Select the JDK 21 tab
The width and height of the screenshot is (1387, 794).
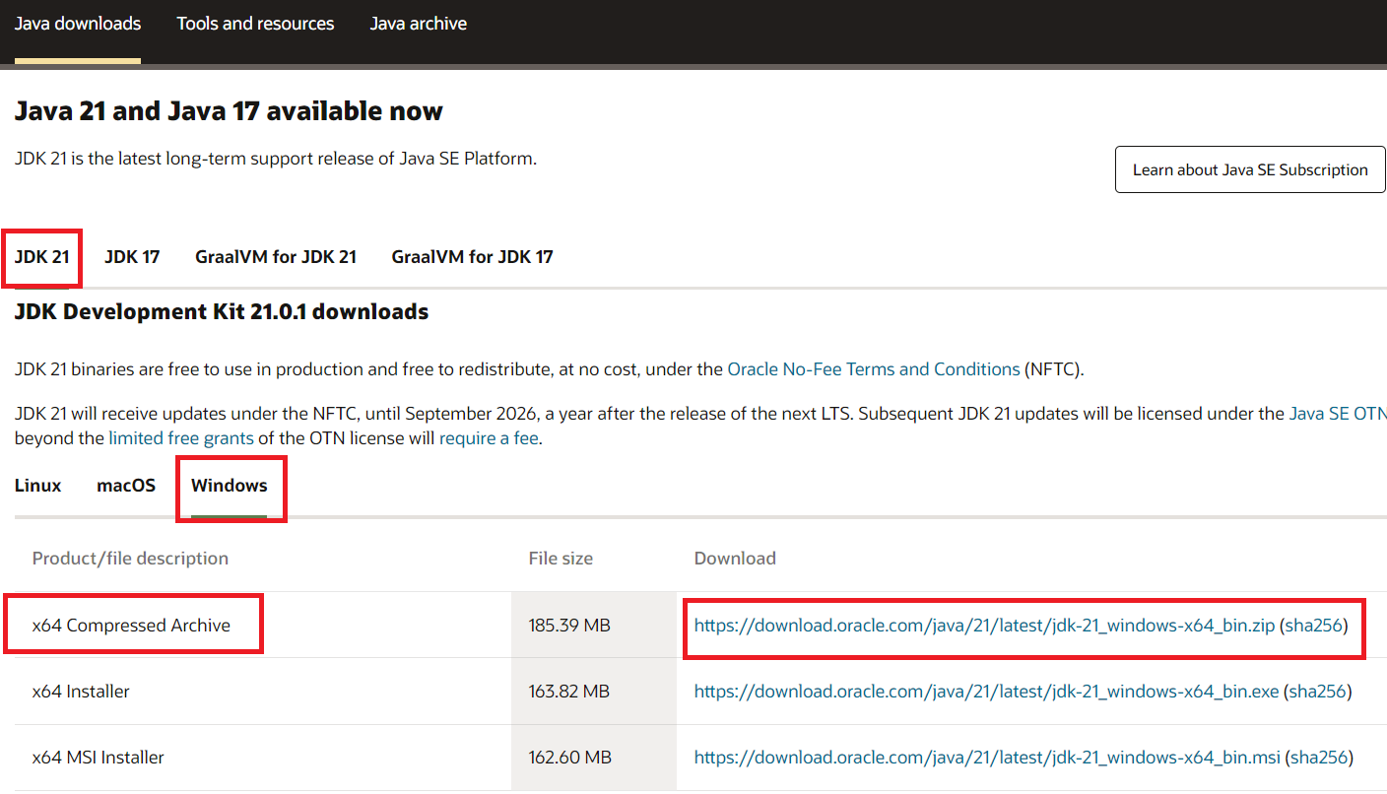point(42,257)
